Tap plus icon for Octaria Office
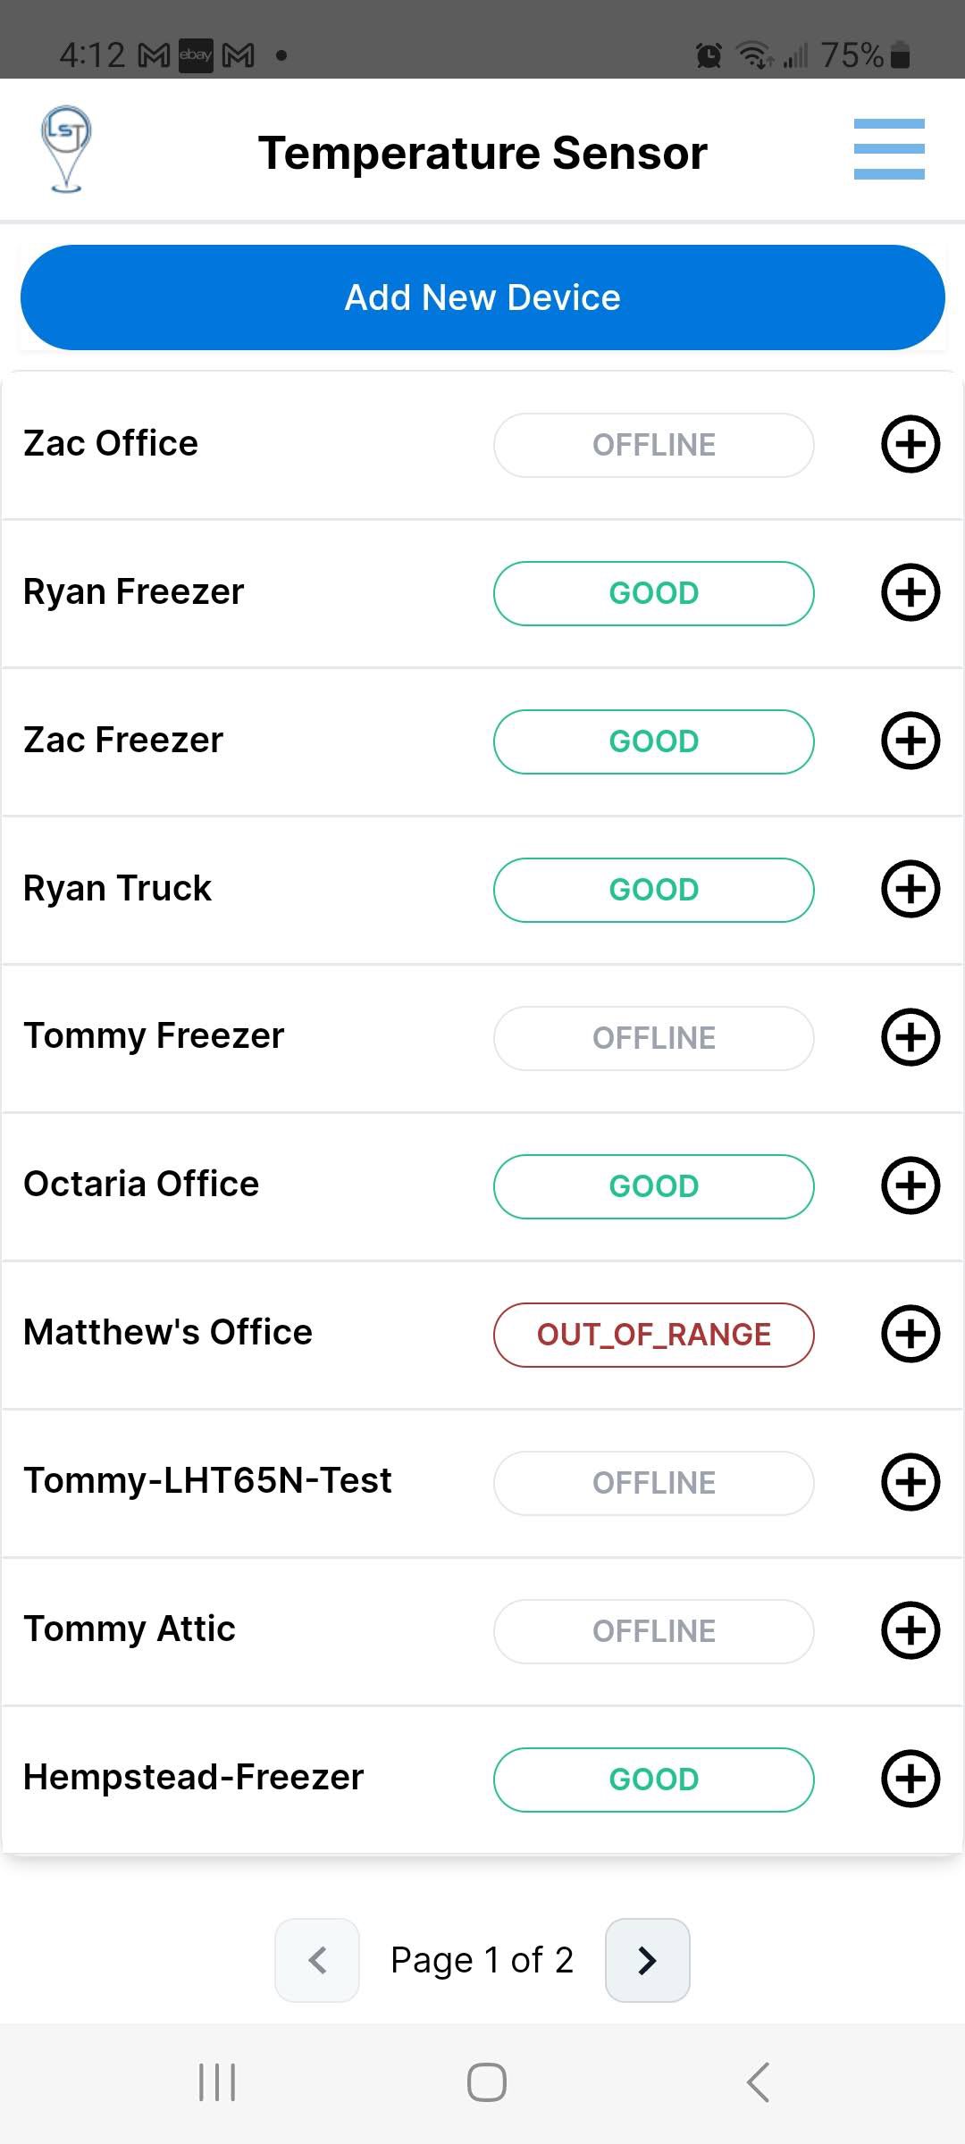Screen dimensions: 965x2144 pyautogui.click(x=910, y=1185)
